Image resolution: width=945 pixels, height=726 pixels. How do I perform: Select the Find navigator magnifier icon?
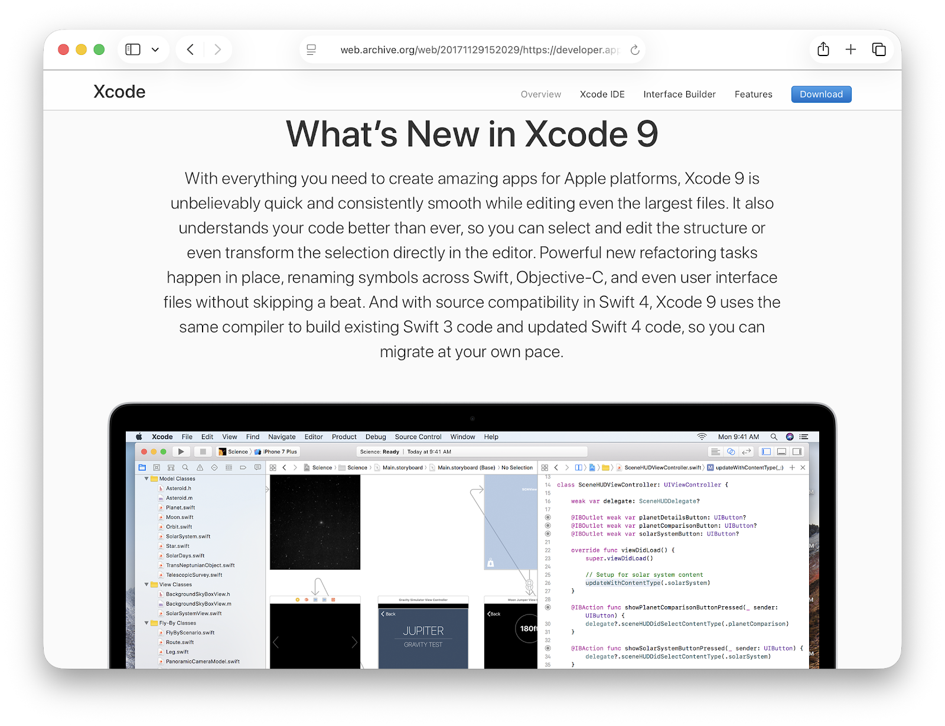click(x=185, y=467)
